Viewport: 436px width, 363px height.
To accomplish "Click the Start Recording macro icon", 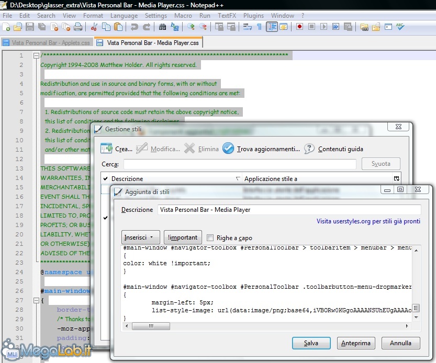I will 300,27.
